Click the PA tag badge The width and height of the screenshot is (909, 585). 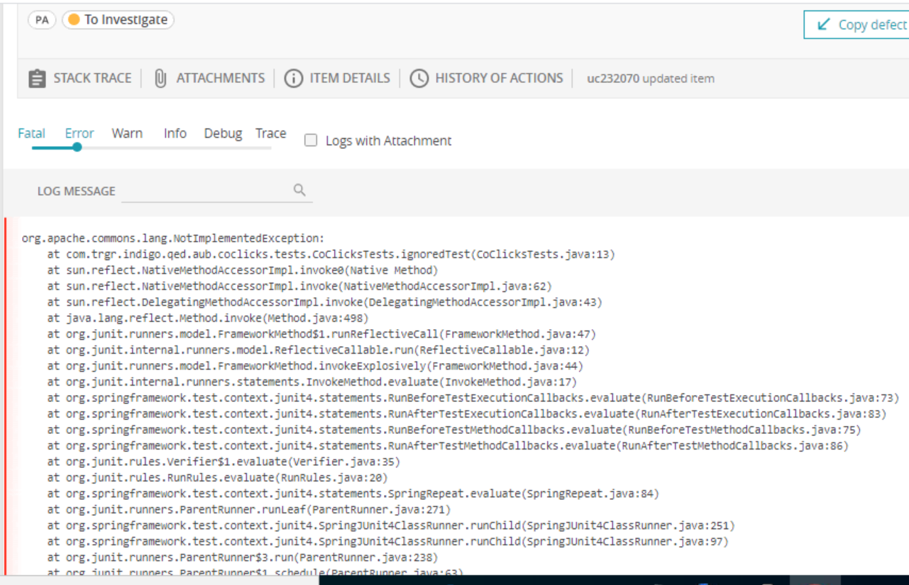click(x=42, y=20)
